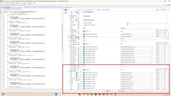Switch to Project Explorer tab

click(6, 7)
